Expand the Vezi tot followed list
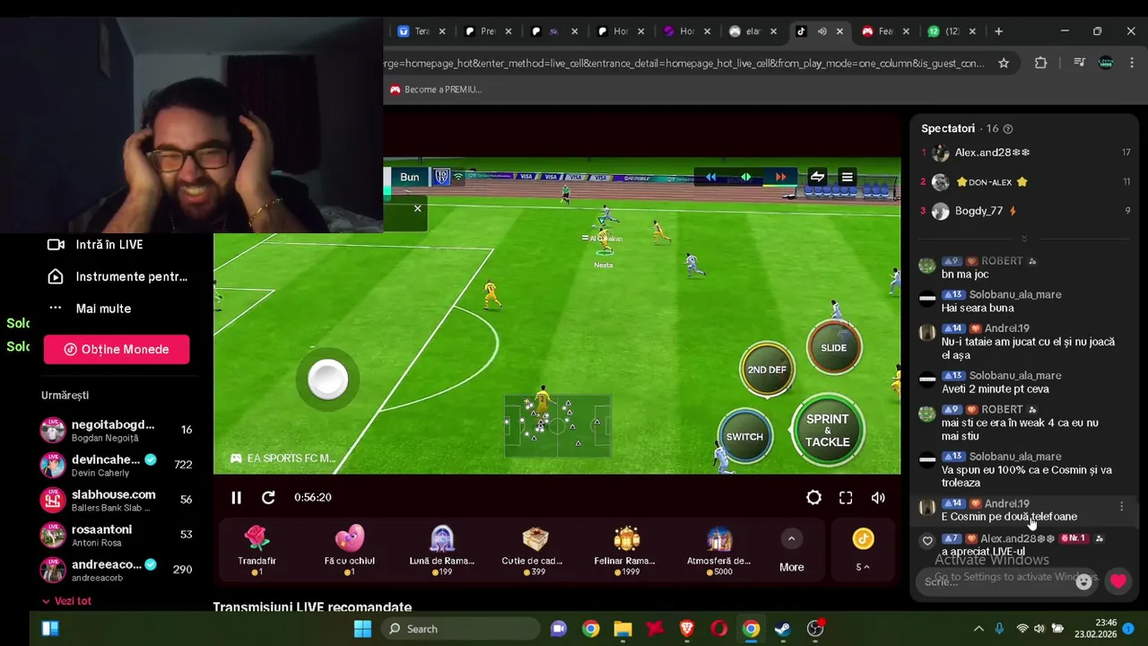Viewport: 1148px width, 646px height. click(x=66, y=601)
